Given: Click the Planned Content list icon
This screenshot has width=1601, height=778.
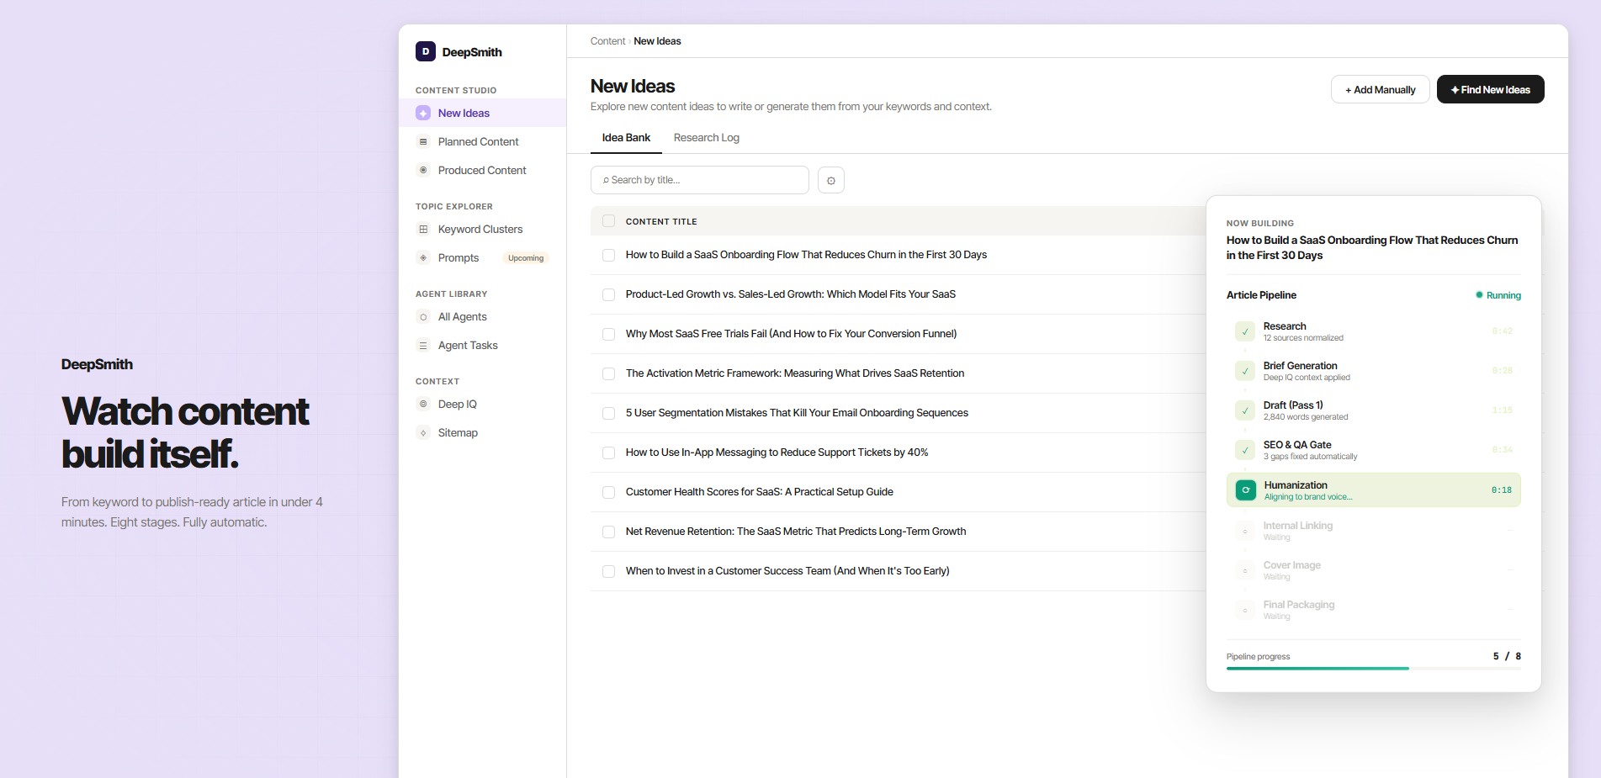Looking at the screenshot, I should coord(423,141).
